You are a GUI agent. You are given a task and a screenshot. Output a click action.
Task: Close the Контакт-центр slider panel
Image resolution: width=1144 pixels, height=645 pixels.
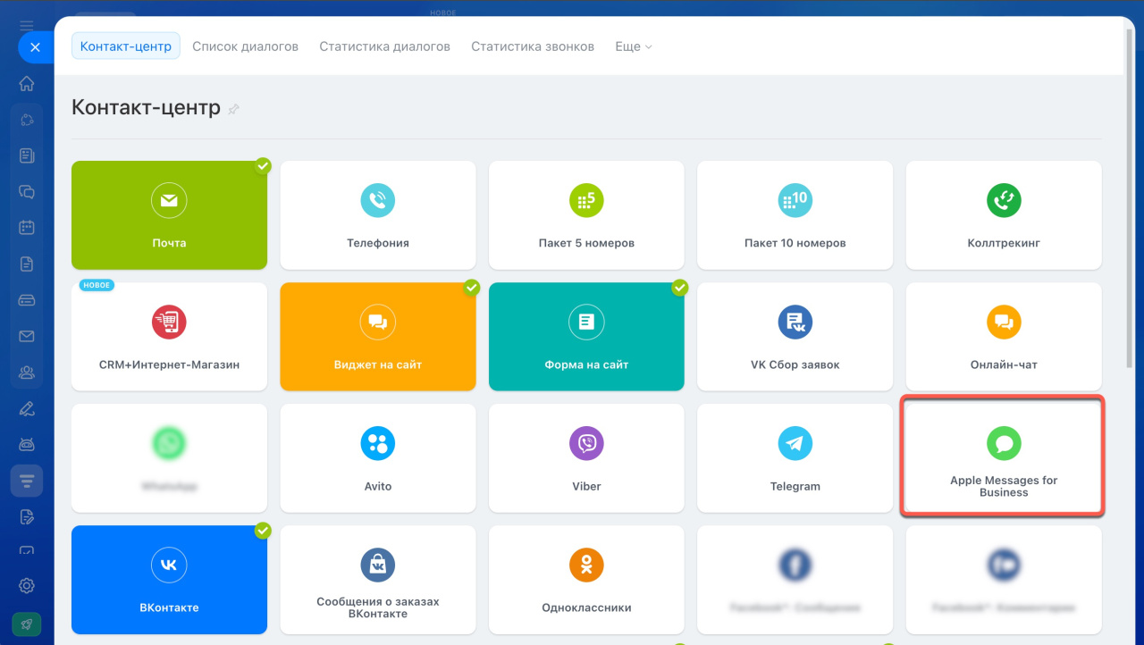click(36, 47)
